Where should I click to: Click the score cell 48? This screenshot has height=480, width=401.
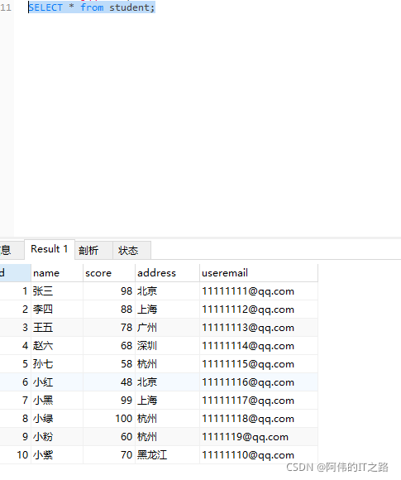109,382
